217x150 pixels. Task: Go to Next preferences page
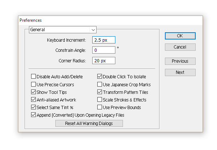(180, 72)
